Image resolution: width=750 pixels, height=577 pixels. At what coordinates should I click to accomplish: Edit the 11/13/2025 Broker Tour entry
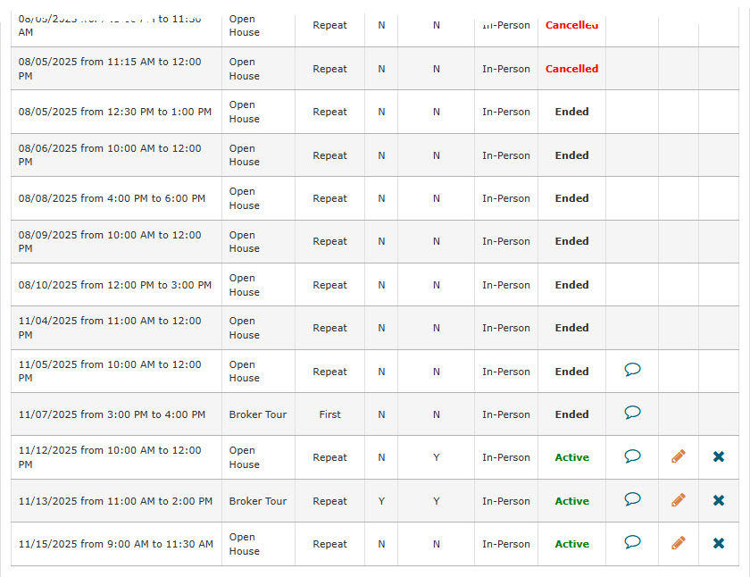[679, 500]
